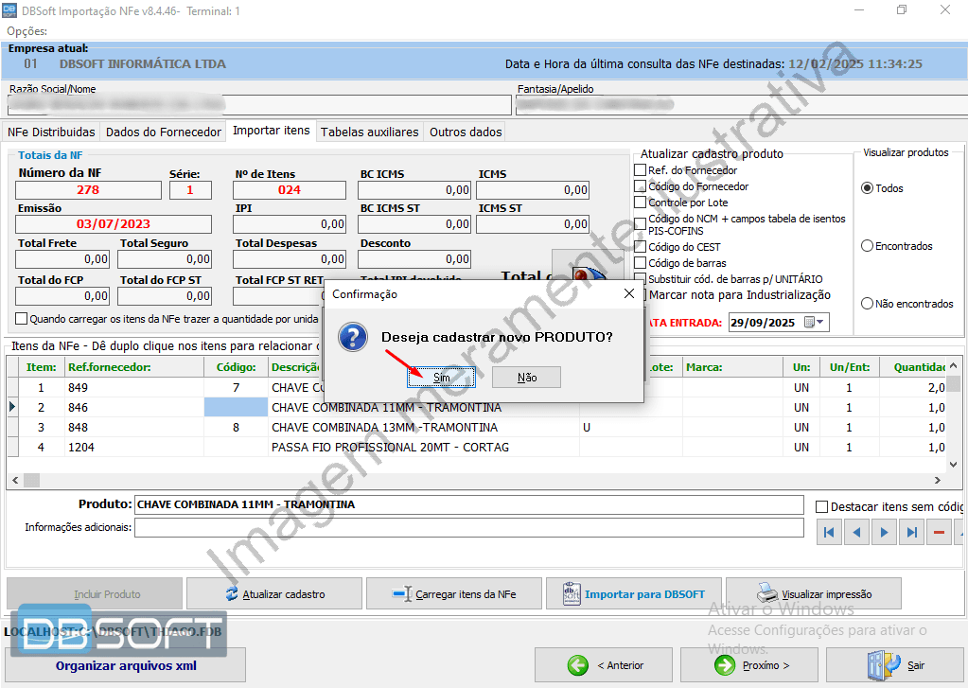The width and height of the screenshot is (968, 688).
Task: Click the Informações adicionais text field
Action: coord(468,528)
